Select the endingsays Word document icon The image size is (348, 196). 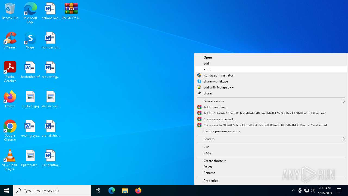(x=30, y=129)
